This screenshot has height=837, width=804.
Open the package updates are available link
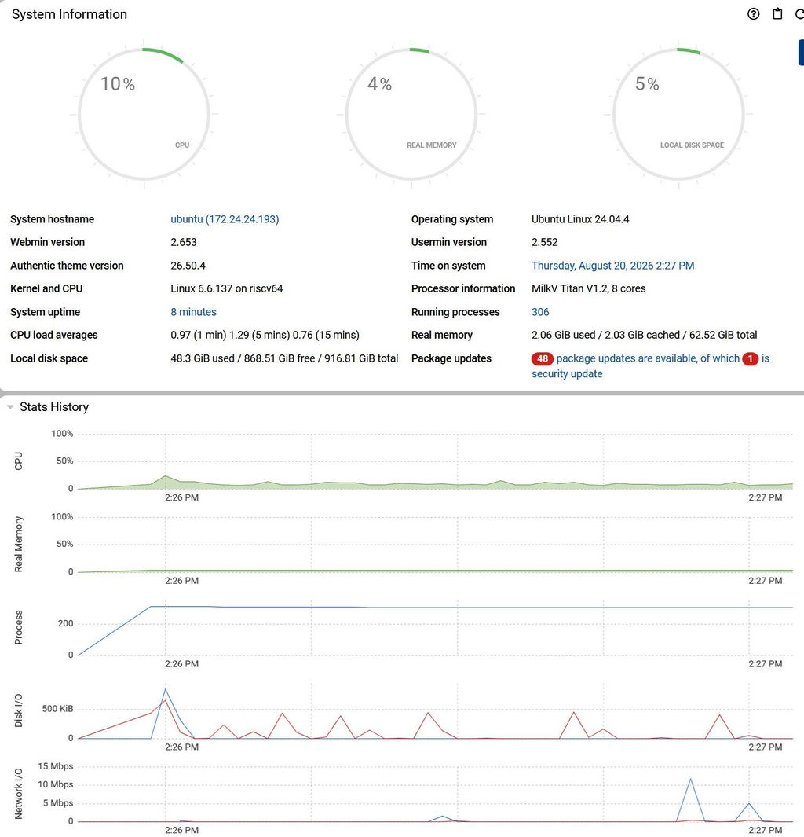pos(648,358)
